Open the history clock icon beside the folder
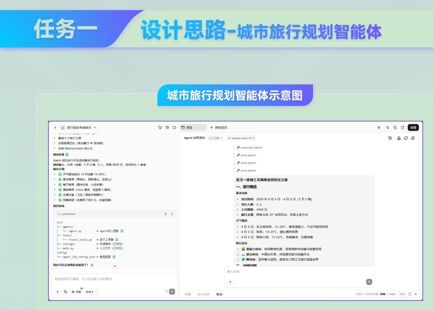Viewport: 433px width, 310px height. [167, 128]
